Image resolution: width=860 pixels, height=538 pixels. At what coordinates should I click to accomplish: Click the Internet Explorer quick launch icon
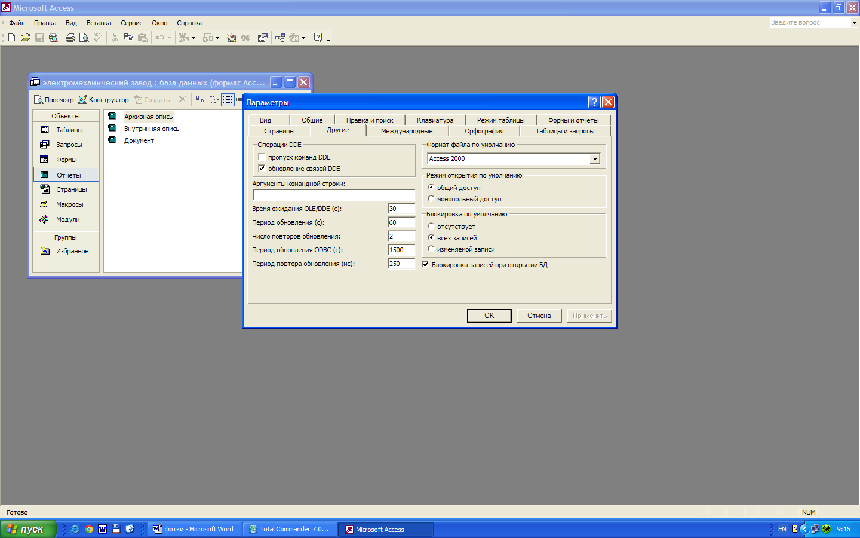pyautogui.click(x=75, y=529)
